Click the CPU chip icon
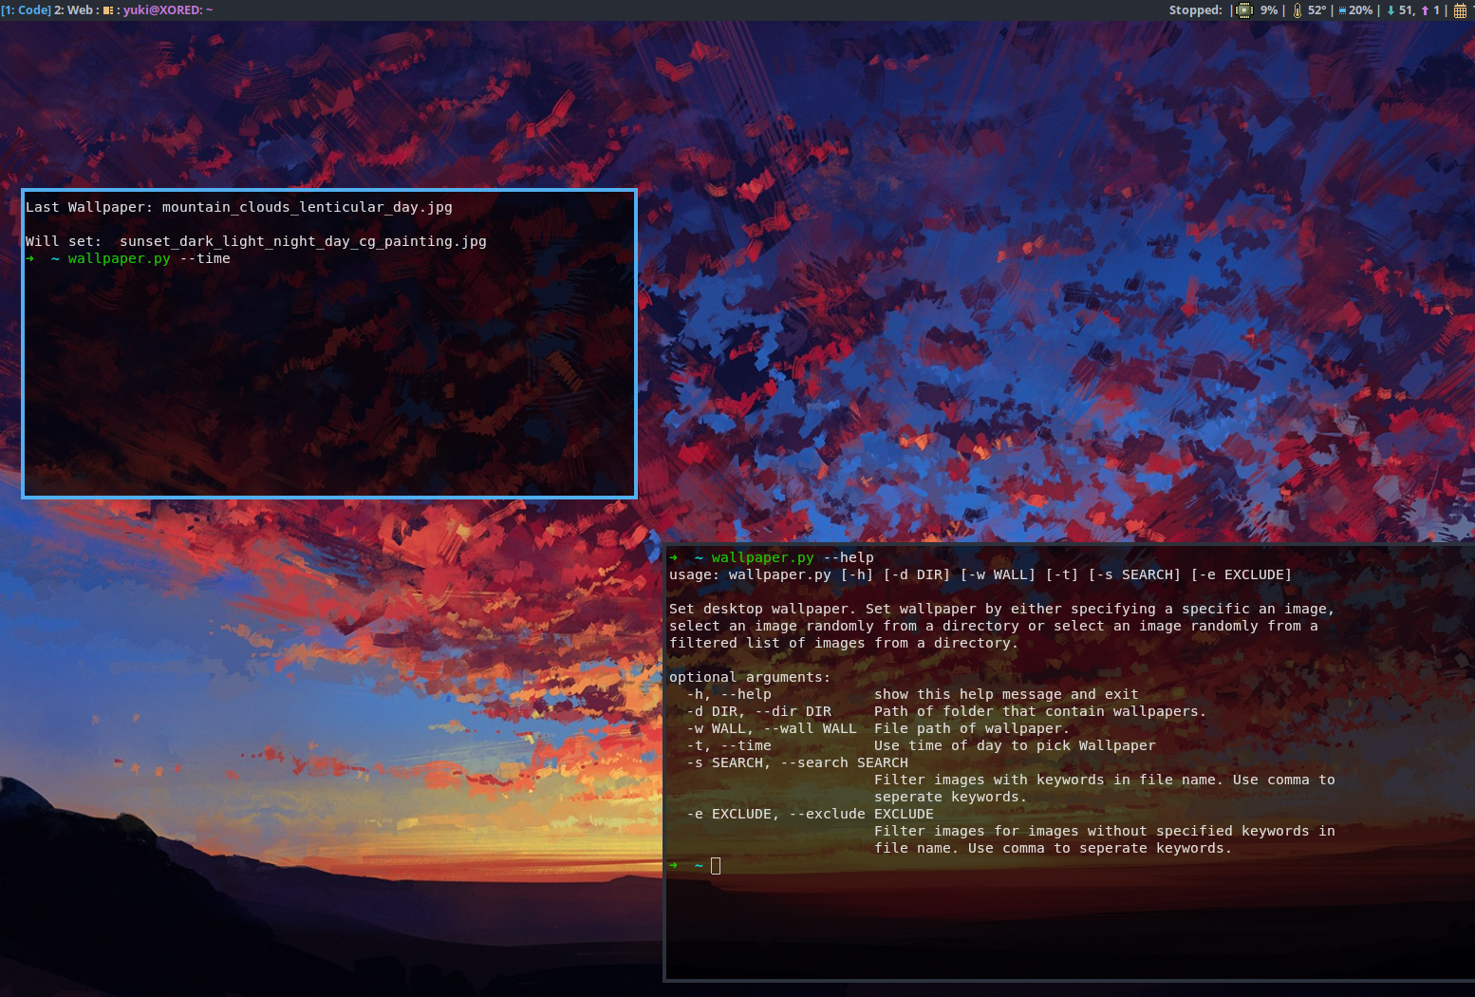Screen dimensions: 1475x997 click(x=1244, y=10)
